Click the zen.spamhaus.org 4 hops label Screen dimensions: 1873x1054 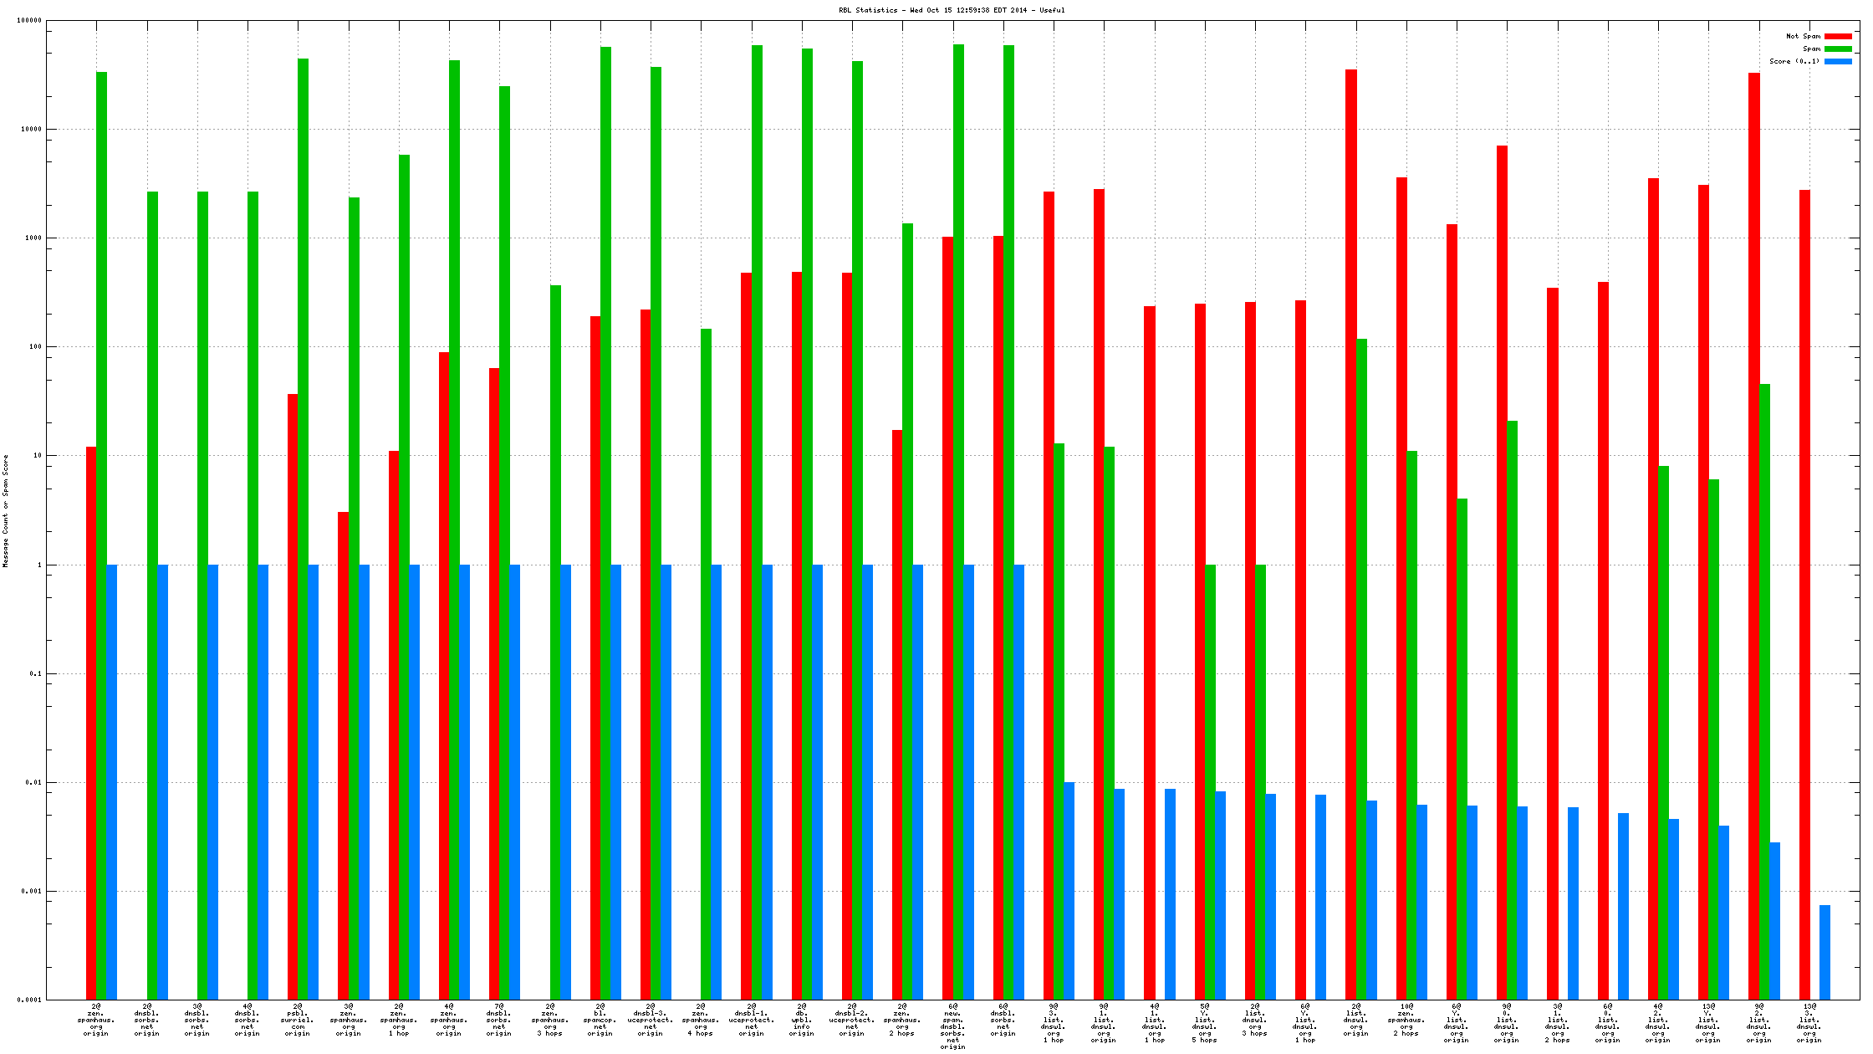(x=701, y=1020)
